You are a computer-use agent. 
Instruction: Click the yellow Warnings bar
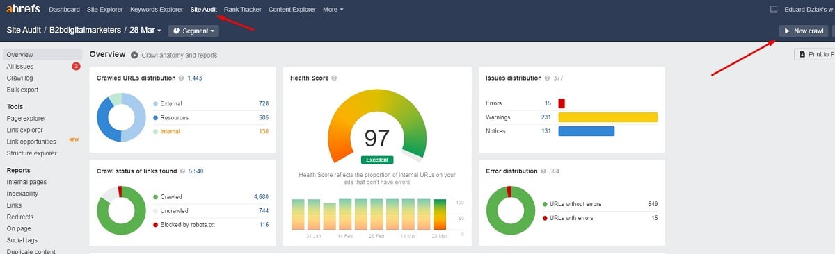tap(608, 117)
